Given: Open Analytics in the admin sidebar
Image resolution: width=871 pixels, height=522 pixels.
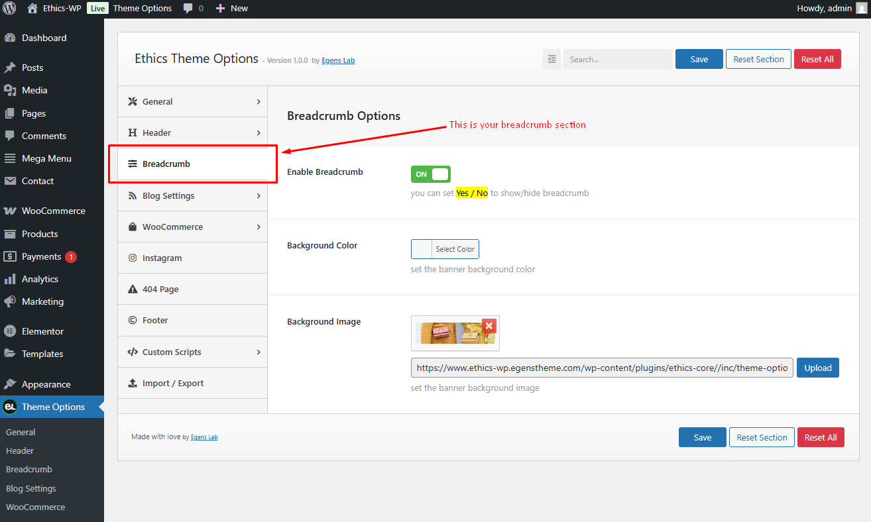Looking at the screenshot, I should [40, 279].
